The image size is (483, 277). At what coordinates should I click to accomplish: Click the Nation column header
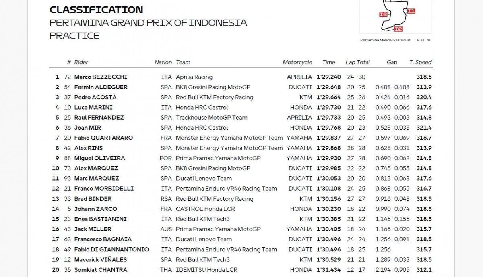(x=163, y=62)
